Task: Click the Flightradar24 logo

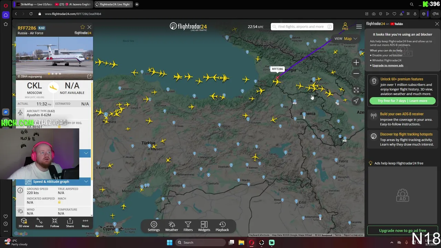Action: coord(188,27)
